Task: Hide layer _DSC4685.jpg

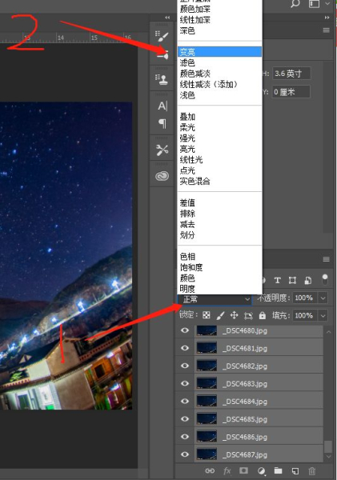Action: coord(185,418)
